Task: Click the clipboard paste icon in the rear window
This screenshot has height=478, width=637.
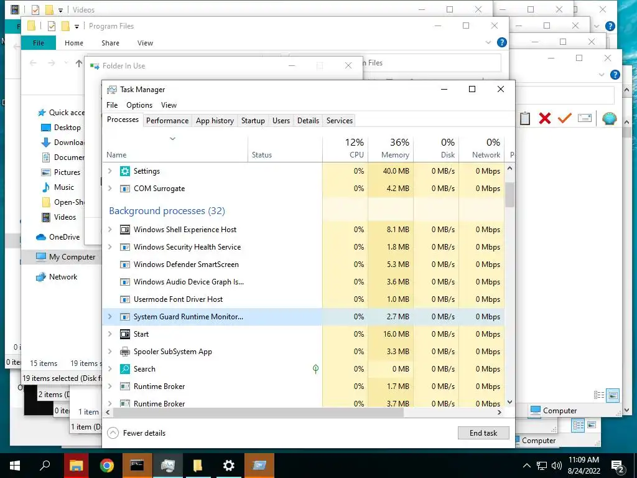Action: click(525, 118)
